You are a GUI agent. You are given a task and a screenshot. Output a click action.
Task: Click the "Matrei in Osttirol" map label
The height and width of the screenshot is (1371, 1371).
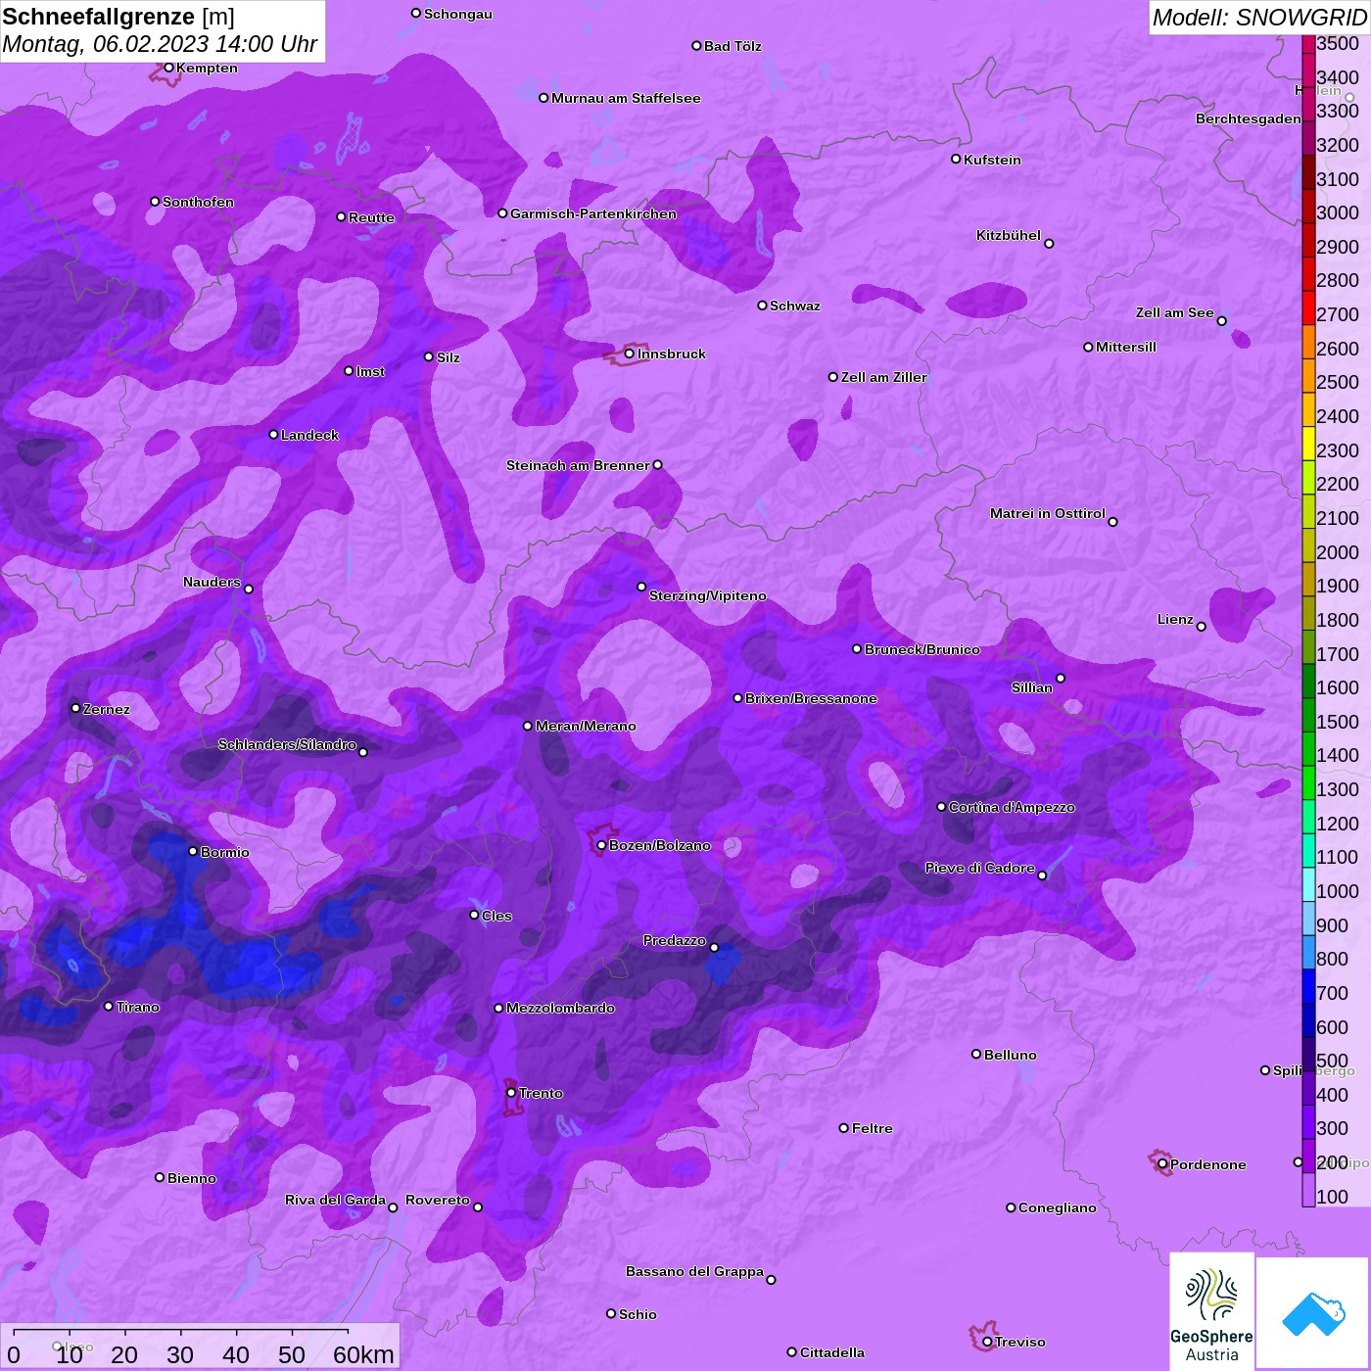tap(1048, 513)
